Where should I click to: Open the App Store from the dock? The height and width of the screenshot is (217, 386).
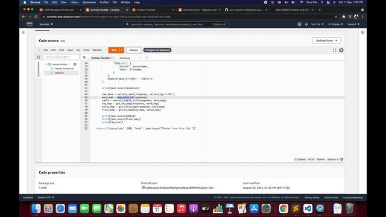click(x=254, y=209)
